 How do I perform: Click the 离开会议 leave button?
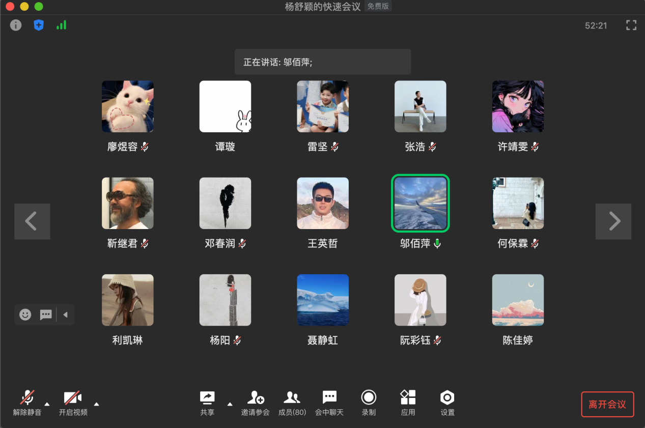(607, 405)
